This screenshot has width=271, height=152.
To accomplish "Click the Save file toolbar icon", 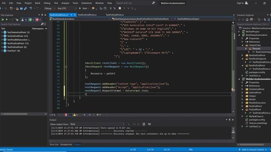I will tap(21, 8).
